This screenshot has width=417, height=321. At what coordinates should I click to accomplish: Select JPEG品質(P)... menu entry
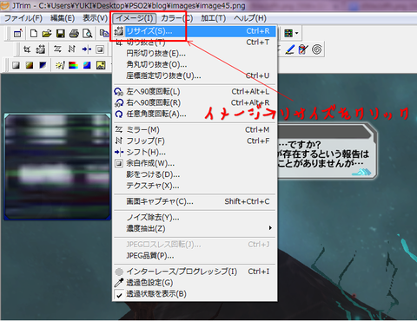195,256
